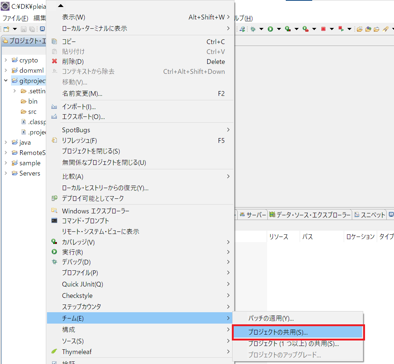
Task: Click the Debug bug toolbar icon
Action: coord(253,29)
